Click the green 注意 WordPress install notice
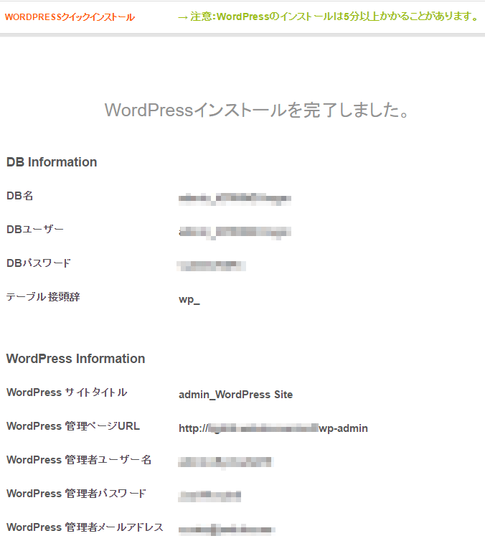Screen dimensions: 485x546 329,17
